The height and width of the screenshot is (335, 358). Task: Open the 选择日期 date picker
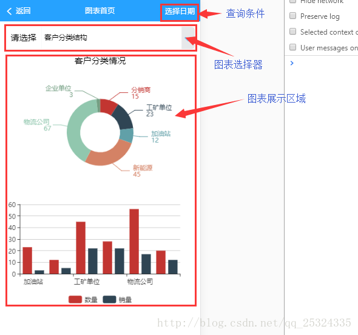point(180,11)
